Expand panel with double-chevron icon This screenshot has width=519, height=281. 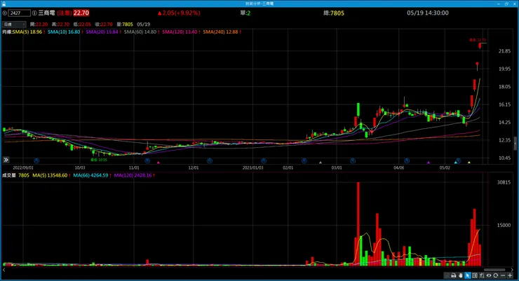click(6, 160)
